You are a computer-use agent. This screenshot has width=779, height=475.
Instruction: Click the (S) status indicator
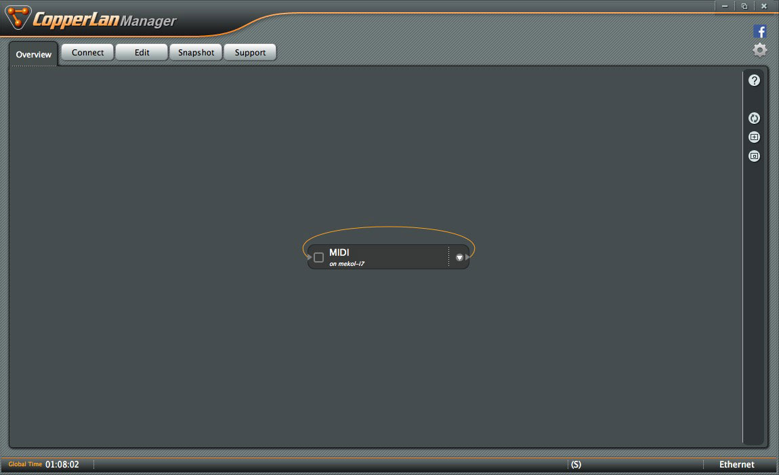[576, 465]
